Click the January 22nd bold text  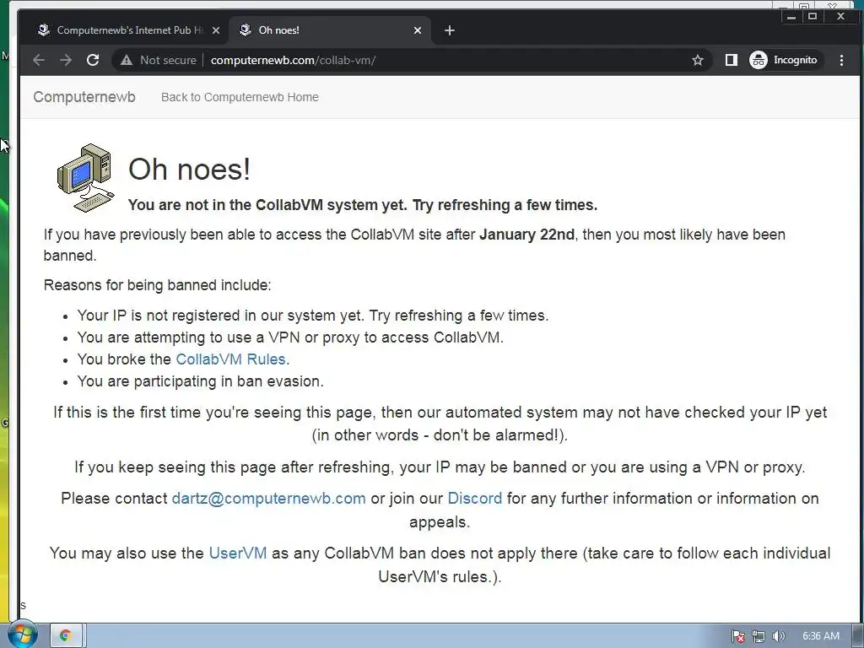[x=526, y=235]
